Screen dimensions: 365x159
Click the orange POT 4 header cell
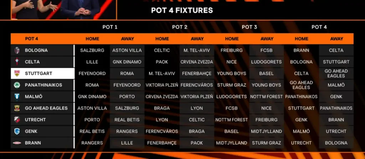32,39
